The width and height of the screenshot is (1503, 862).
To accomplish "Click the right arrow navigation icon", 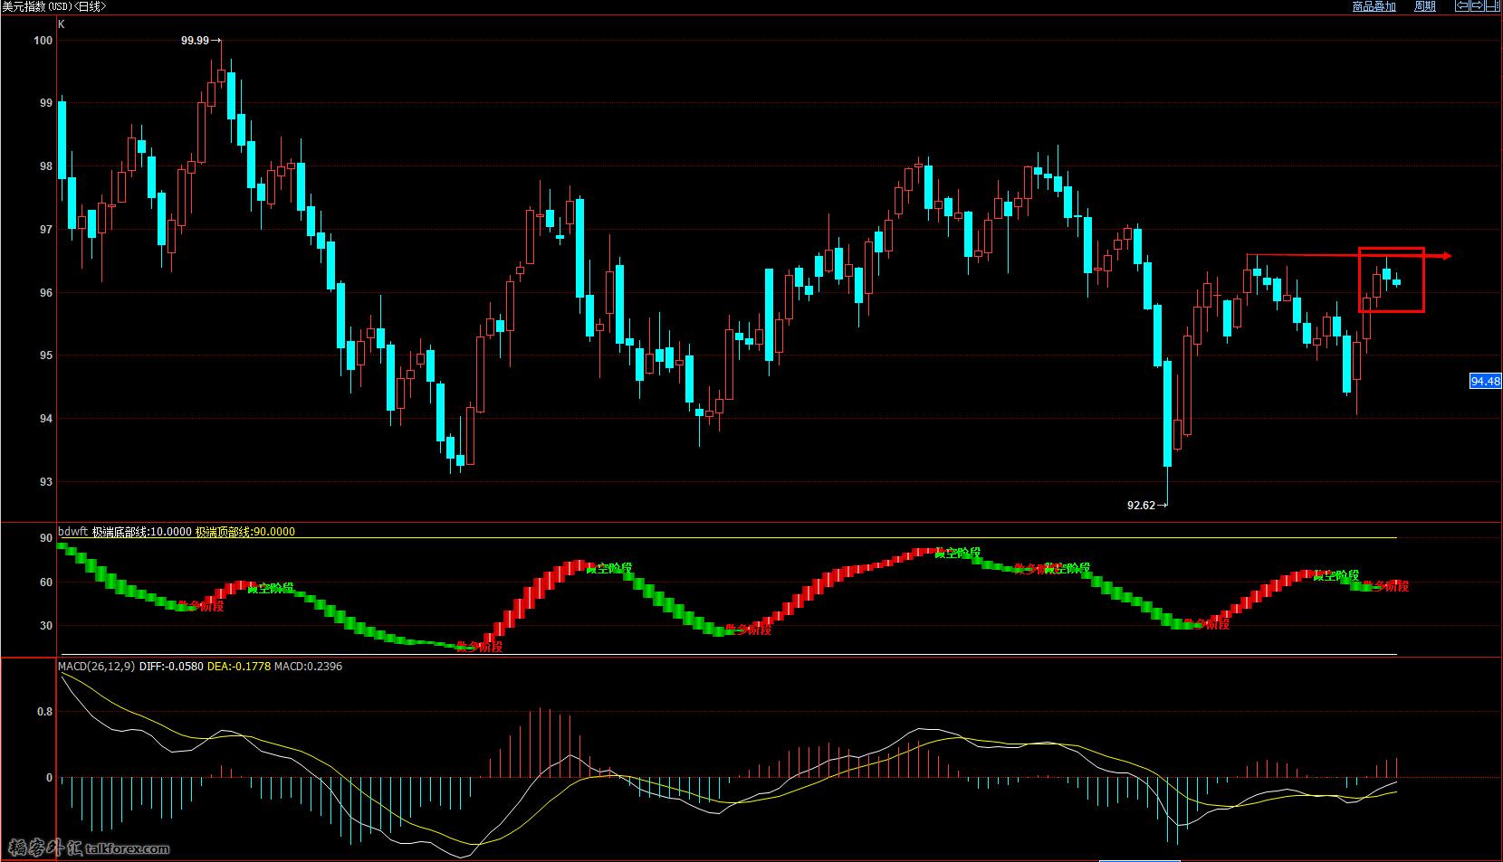I will (1478, 5).
